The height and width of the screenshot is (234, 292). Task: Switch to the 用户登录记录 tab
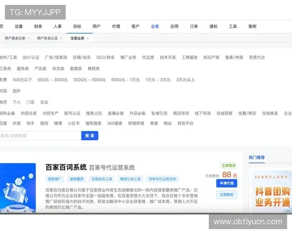click(15, 38)
